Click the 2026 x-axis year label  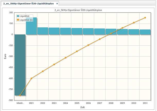(88, 103)
